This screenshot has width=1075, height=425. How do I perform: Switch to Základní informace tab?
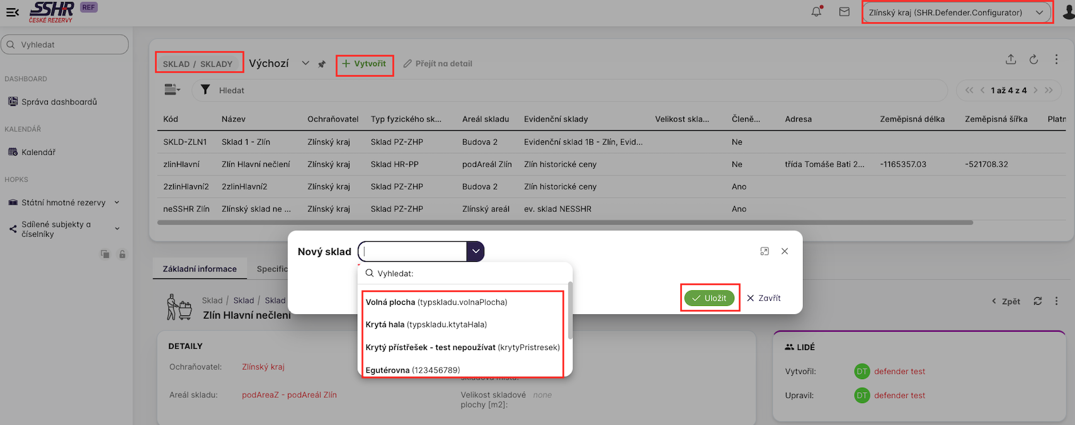pos(200,269)
